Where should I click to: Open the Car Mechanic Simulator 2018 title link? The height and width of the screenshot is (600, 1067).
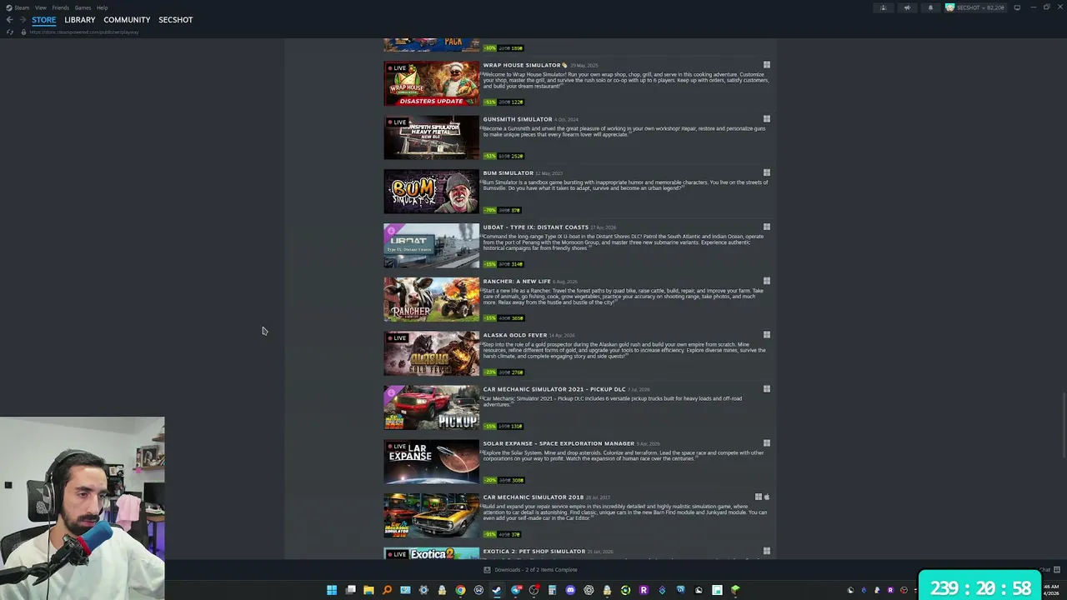click(x=533, y=497)
